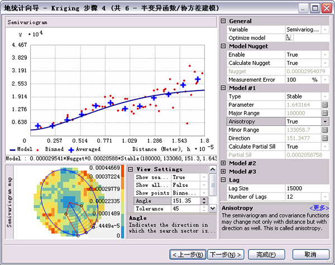Viewport: 335px width, 265px height.
Task: Collapse the Model Nugget section
Action: (x=223, y=46)
